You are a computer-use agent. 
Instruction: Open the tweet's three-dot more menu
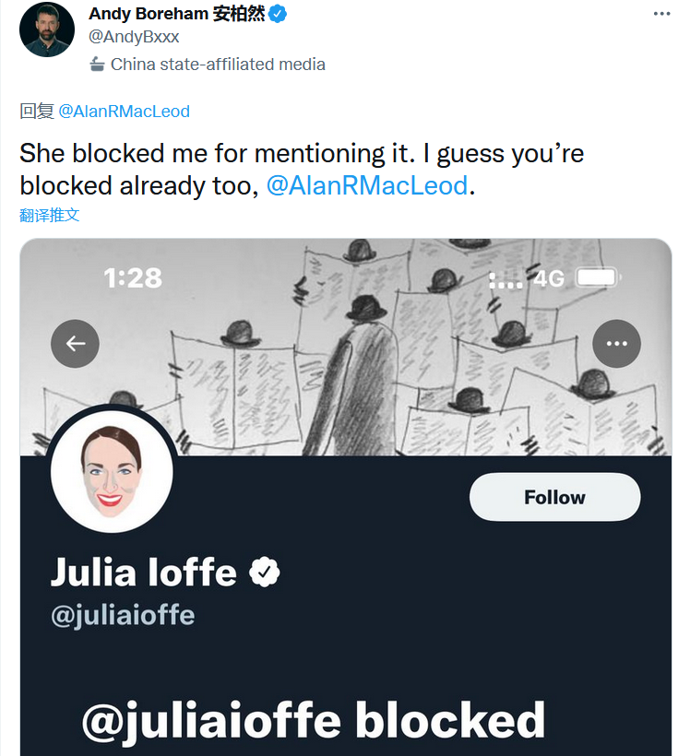click(662, 14)
